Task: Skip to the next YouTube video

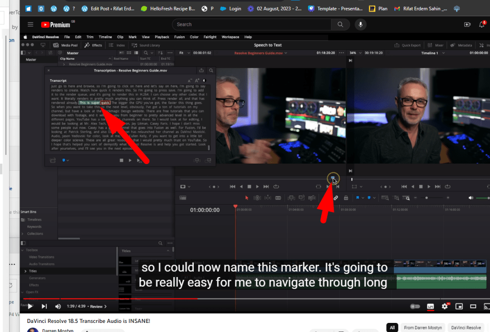Action: click(x=44, y=306)
